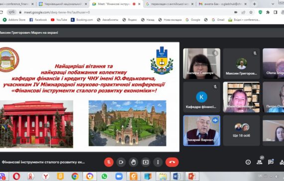Click the Present now screen share button
Screen dimensions: 284x181
145,162
